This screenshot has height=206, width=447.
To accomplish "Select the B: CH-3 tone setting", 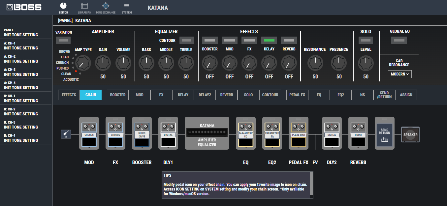I will point(26,125).
